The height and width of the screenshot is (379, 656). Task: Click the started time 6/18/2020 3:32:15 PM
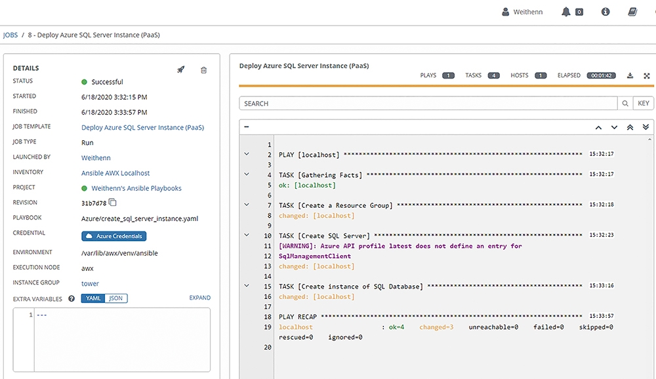coord(114,97)
